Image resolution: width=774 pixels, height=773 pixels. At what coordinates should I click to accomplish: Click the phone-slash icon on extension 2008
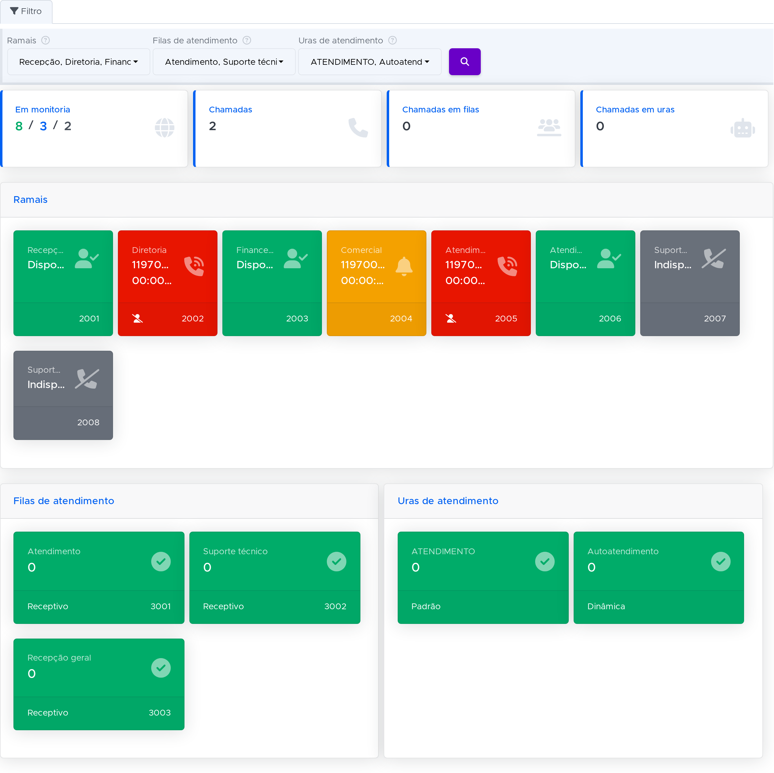point(87,379)
